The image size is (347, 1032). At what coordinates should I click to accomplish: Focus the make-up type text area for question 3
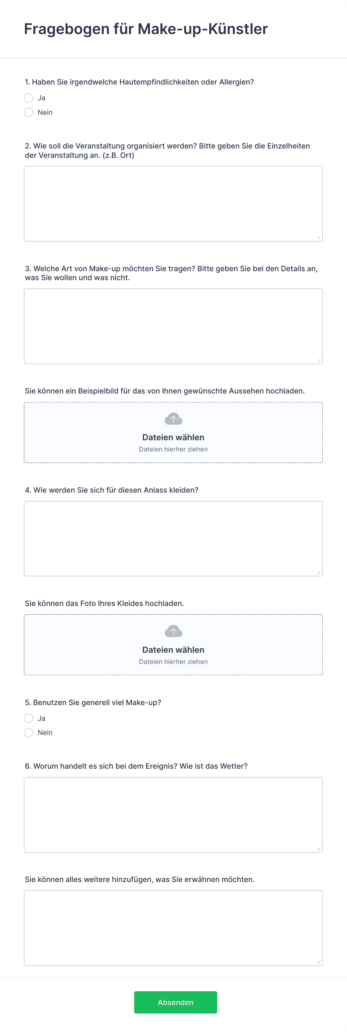173,327
